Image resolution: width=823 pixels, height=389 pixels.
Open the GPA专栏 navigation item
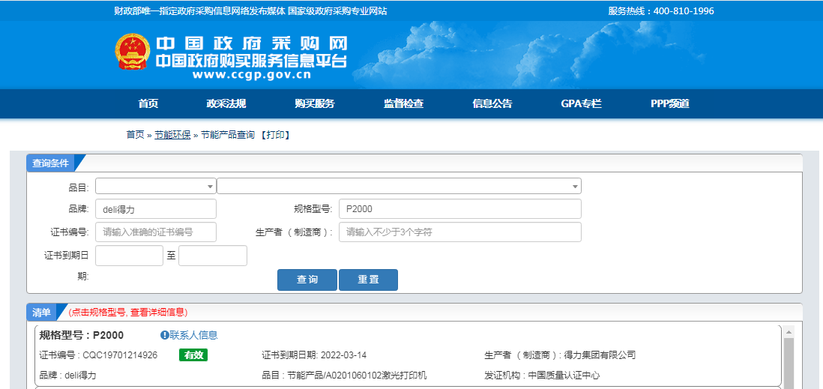point(581,103)
